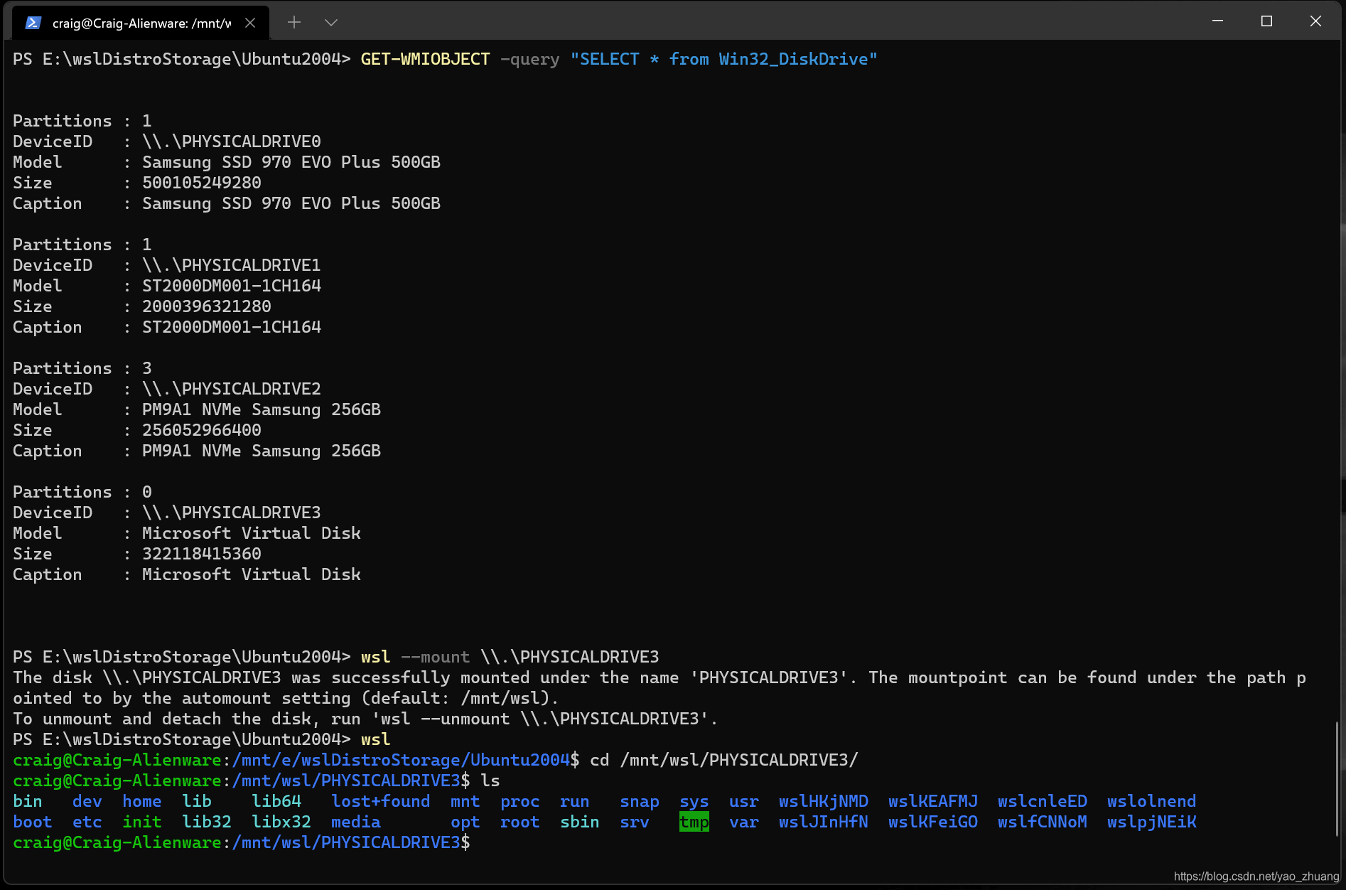Click the root directory name
This screenshot has width=1346, height=890.
tap(520, 822)
